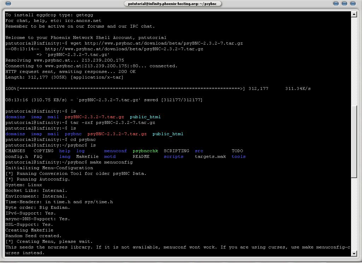Click the blue menuconf directory entry
The width and height of the screenshot is (362, 263).
(116, 151)
